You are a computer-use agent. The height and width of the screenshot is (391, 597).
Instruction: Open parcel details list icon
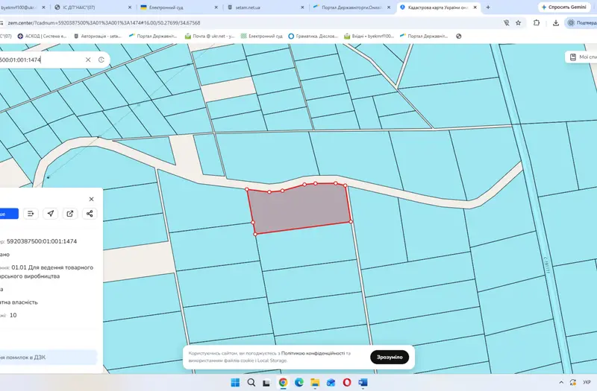(31, 214)
